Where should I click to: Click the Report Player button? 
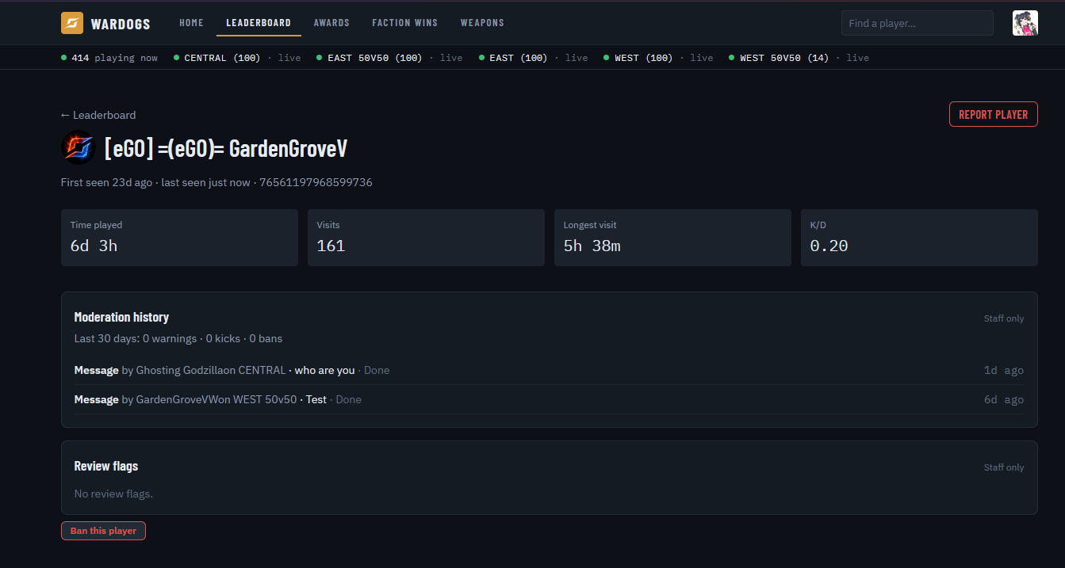click(993, 114)
